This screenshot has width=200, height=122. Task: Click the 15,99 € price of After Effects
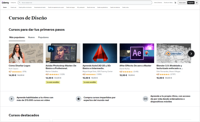123,75
